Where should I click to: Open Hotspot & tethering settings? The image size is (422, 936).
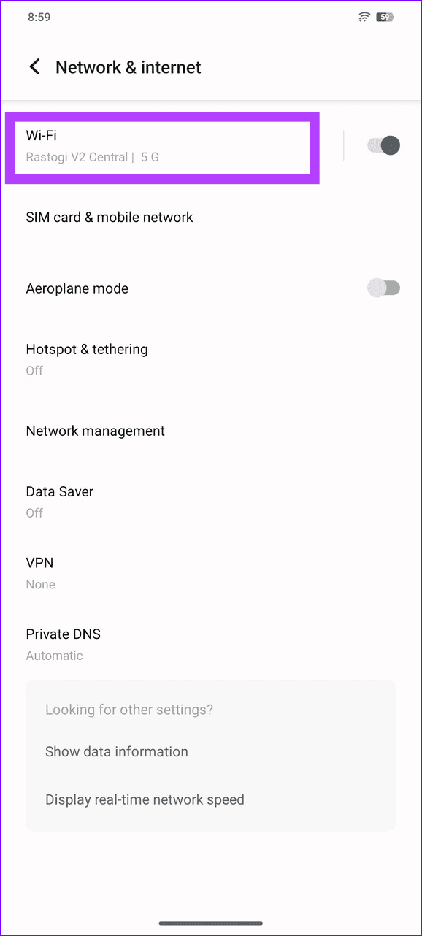87,349
